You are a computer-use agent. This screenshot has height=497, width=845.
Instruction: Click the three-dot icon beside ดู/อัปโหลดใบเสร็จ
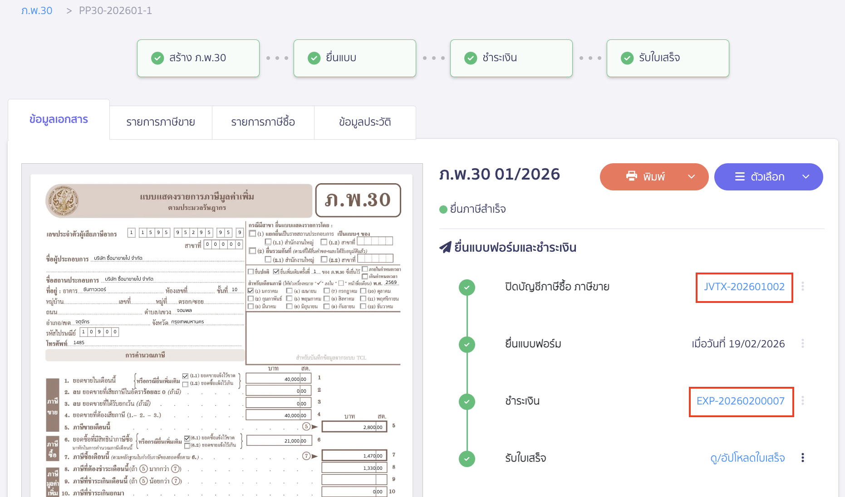[x=803, y=458]
